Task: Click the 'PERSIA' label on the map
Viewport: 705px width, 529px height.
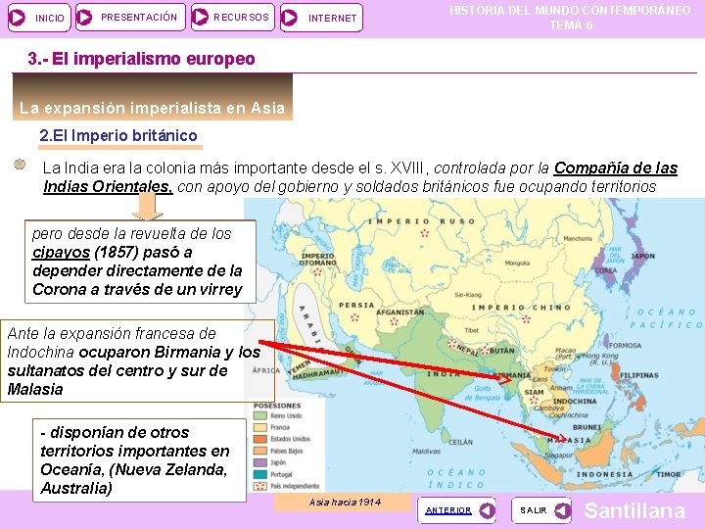Action: 356,305
